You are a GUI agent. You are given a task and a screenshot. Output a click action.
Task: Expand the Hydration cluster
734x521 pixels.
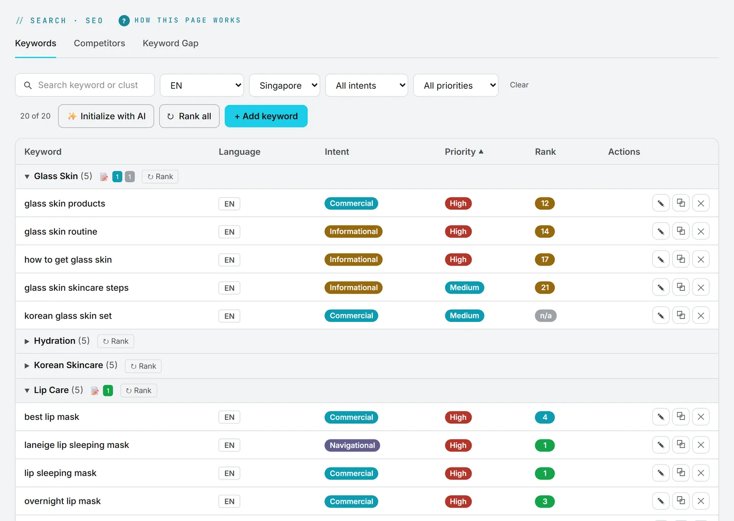(x=27, y=341)
